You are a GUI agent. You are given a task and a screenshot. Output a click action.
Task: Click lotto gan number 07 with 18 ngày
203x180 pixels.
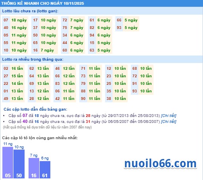click(6, 20)
